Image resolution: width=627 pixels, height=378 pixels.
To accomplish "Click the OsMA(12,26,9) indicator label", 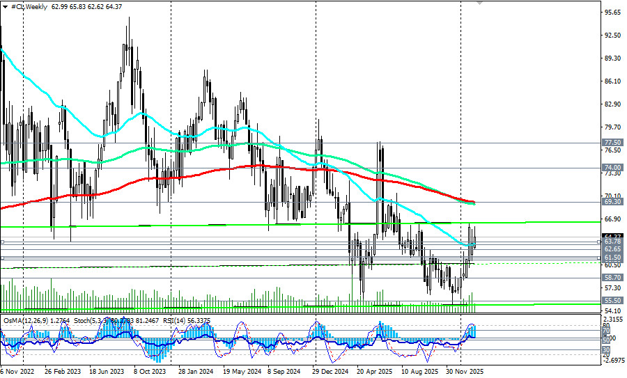I will 26,320.
